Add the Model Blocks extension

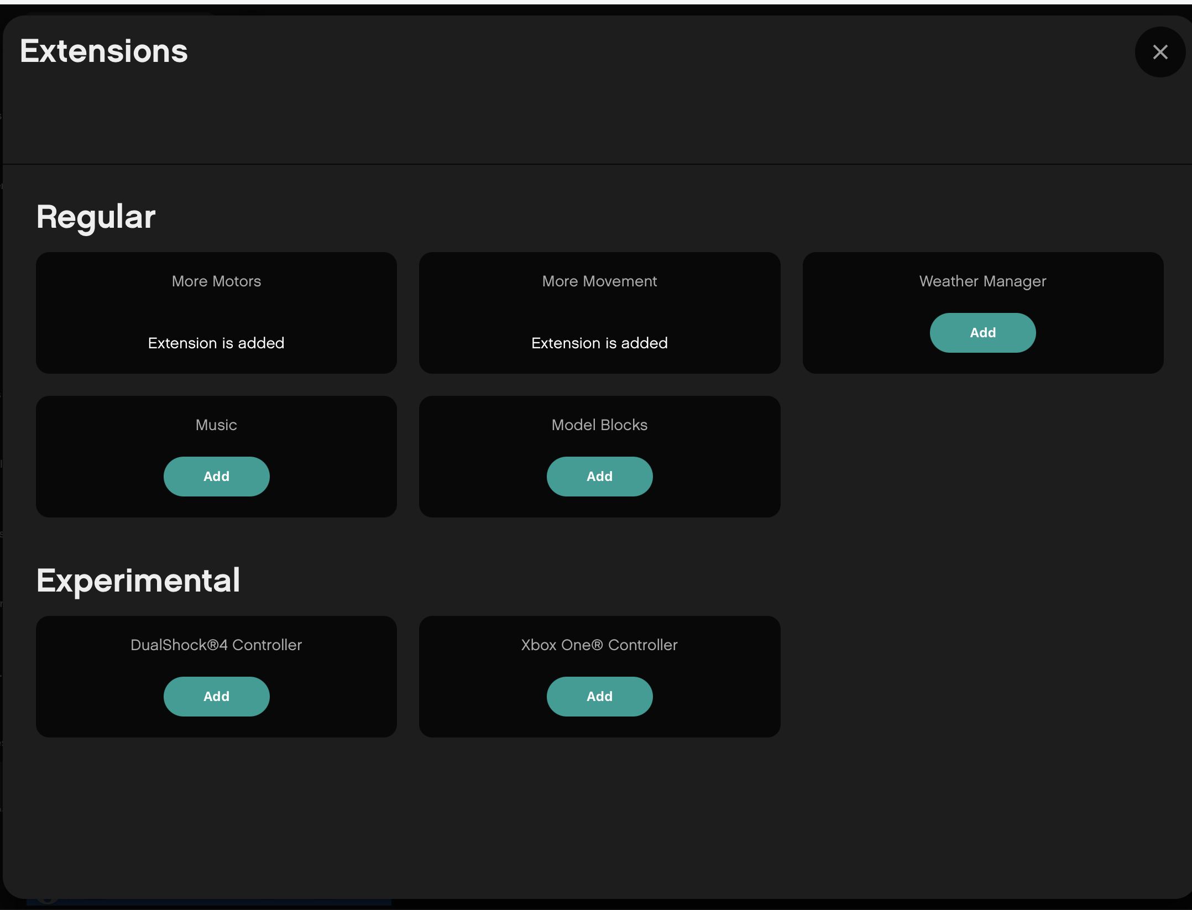pos(599,477)
